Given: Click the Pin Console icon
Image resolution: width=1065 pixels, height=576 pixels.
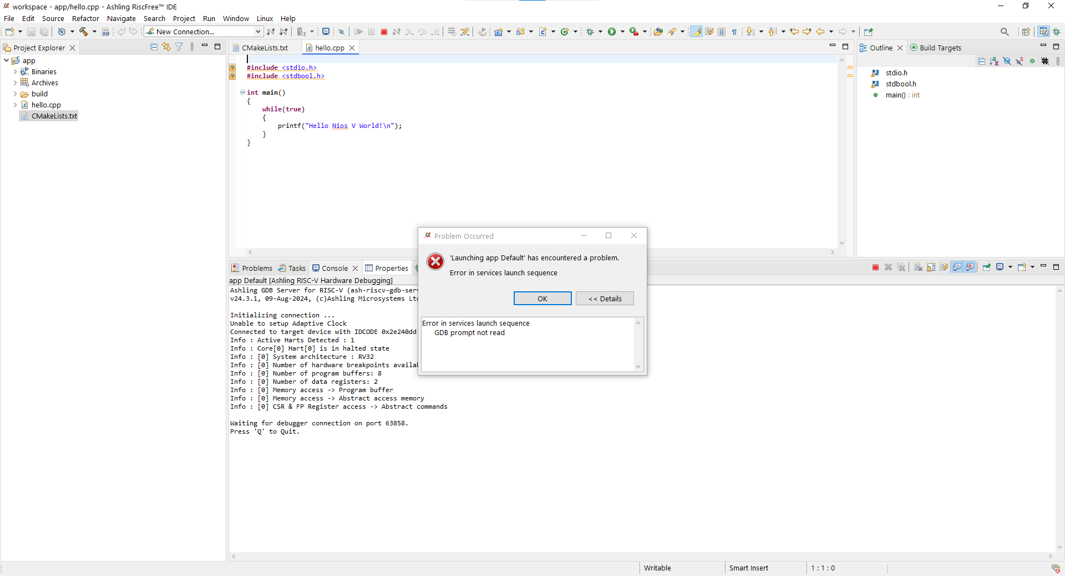Looking at the screenshot, I should click(987, 267).
